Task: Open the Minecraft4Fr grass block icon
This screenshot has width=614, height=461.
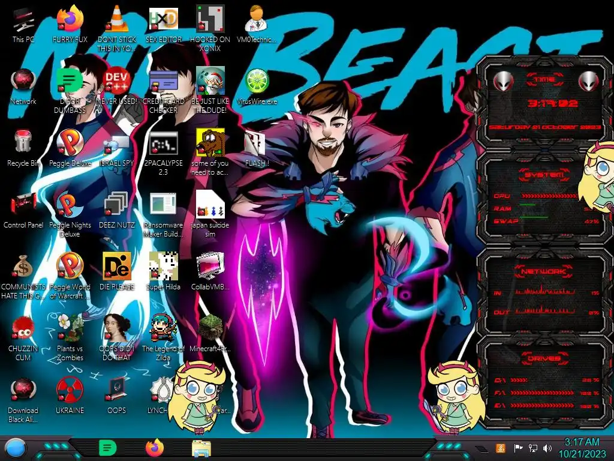Action: pyautogui.click(x=210, y=327)
